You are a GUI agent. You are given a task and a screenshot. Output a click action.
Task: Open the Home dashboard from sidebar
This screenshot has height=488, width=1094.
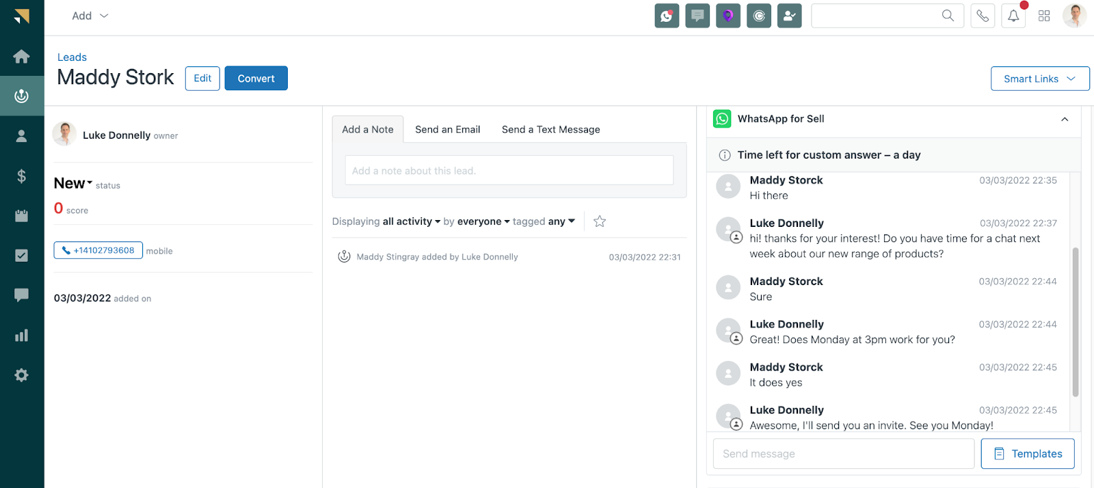pos(22,56)
